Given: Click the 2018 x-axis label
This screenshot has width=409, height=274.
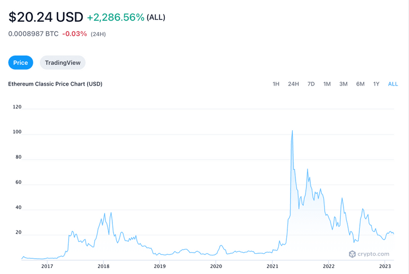Looking at the screenshot, I should click(x=104, y=266).
